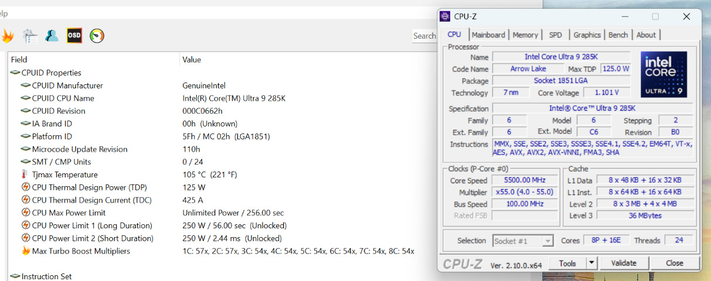
Task: Click the Tools button in CPU-Z
Action: point(567,263)
